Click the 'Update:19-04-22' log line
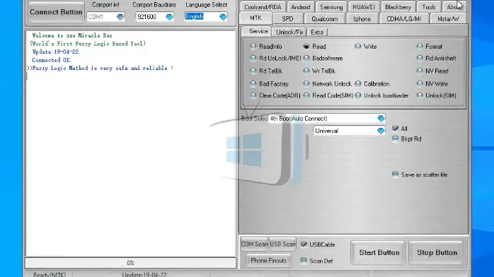Image resolution: width=494 pixels, height=277 pixels. click(x=55, y=52)
